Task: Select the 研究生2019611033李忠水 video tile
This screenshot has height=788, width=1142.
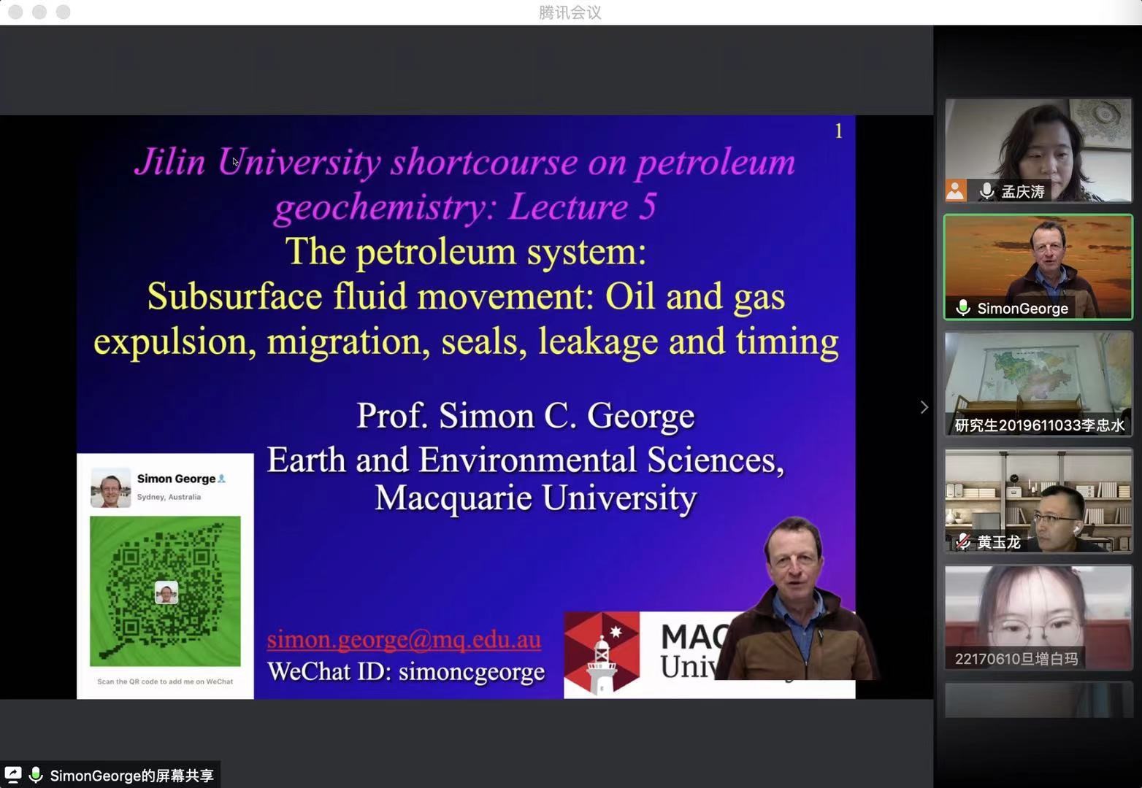Action: tap(1038, 383)
